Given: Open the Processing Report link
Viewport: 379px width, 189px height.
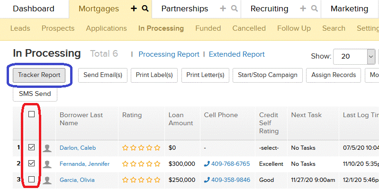Looking at the screenshot, I should (169, 54).
